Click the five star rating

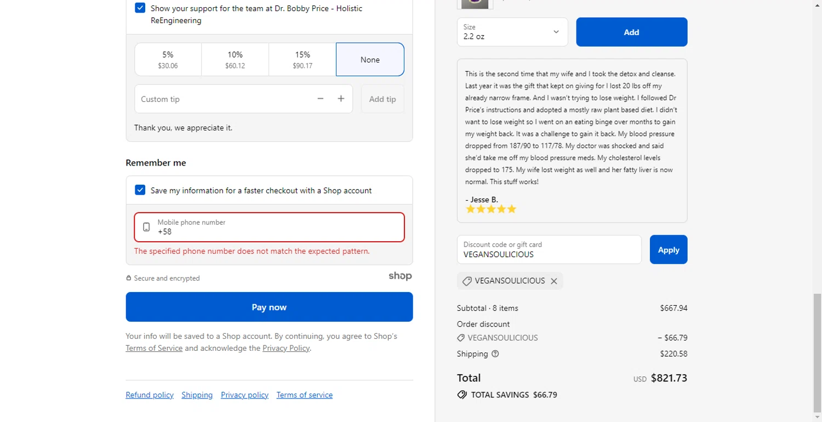pos(491,209)
